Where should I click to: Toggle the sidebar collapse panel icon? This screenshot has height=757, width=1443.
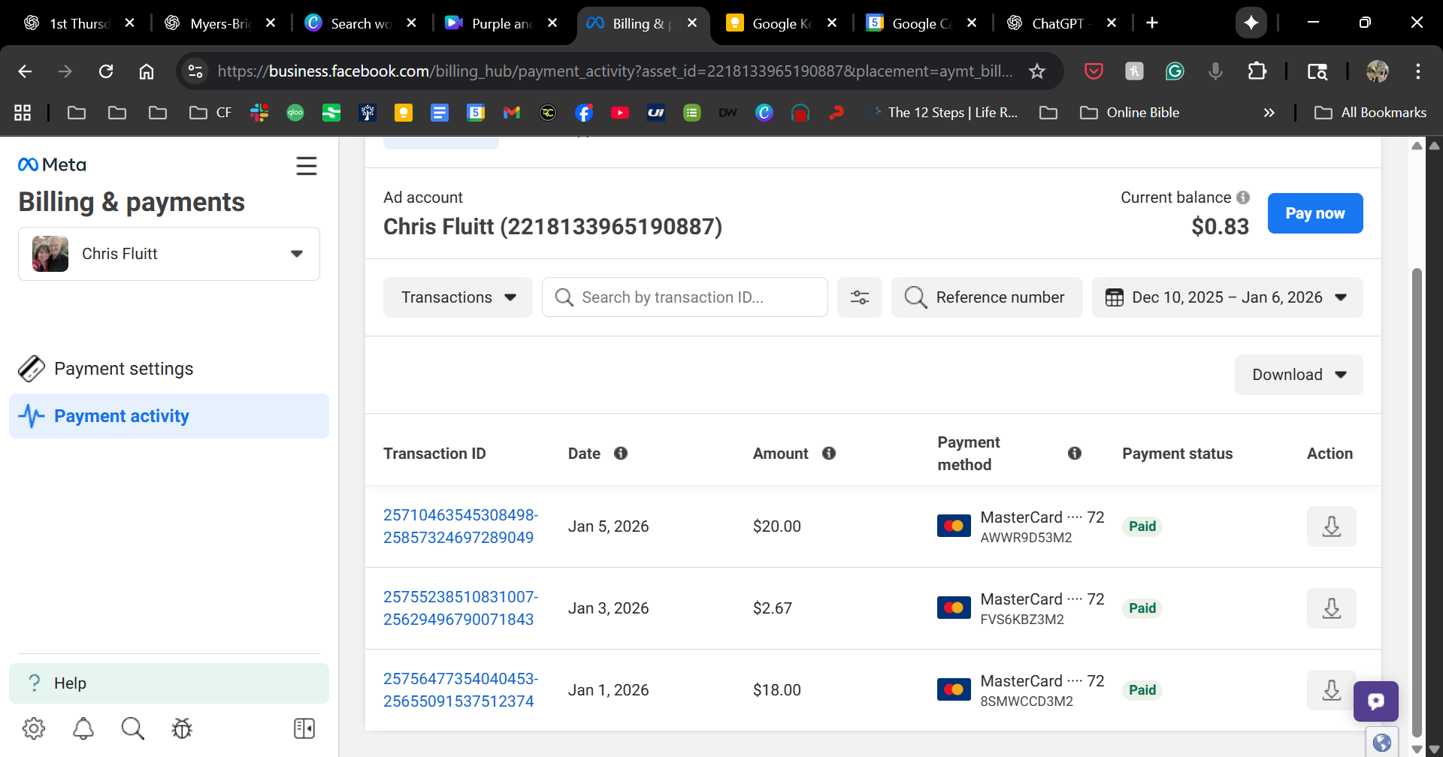(x=304, y=728)
